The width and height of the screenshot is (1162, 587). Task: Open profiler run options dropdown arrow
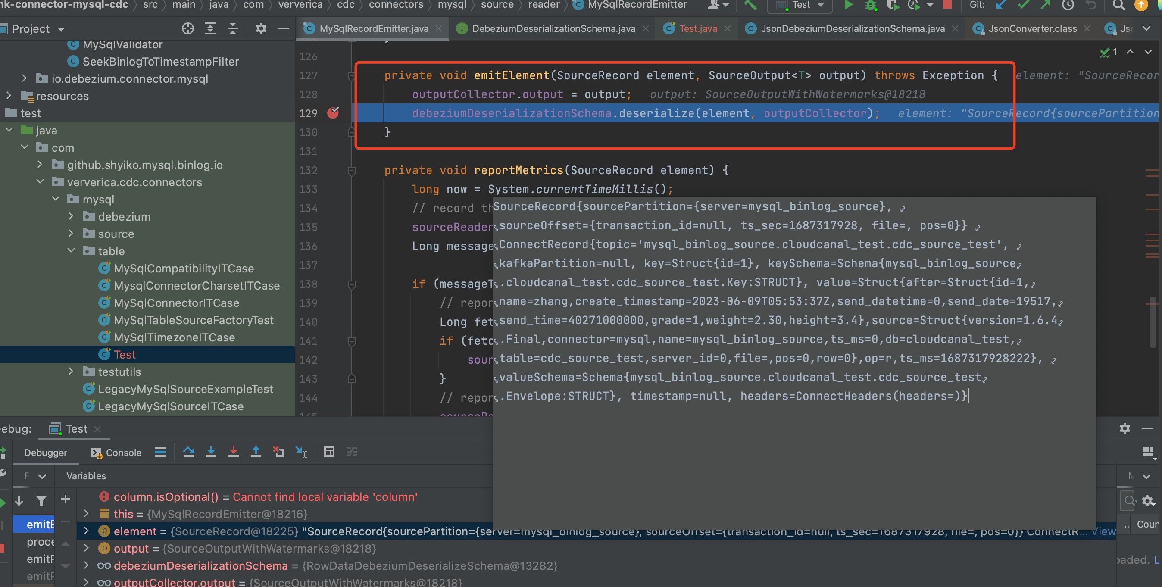point(930,6)
